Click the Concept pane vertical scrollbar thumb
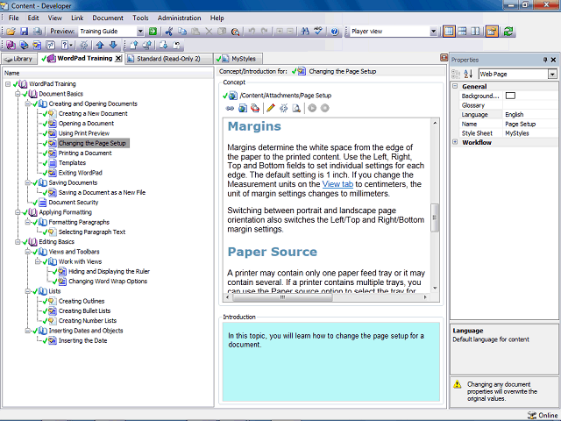Image resolution: width=561 pixels, height=421 pixels. coord(435,218)
